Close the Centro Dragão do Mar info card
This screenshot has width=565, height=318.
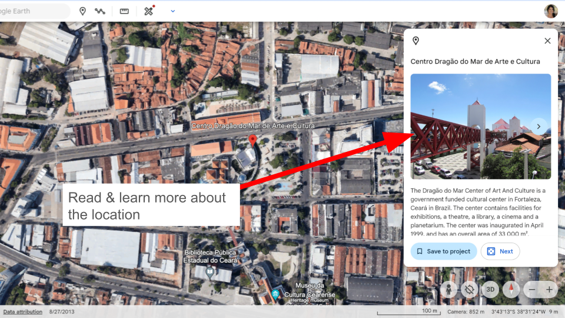pyautogui.click(x=547, y=41)
